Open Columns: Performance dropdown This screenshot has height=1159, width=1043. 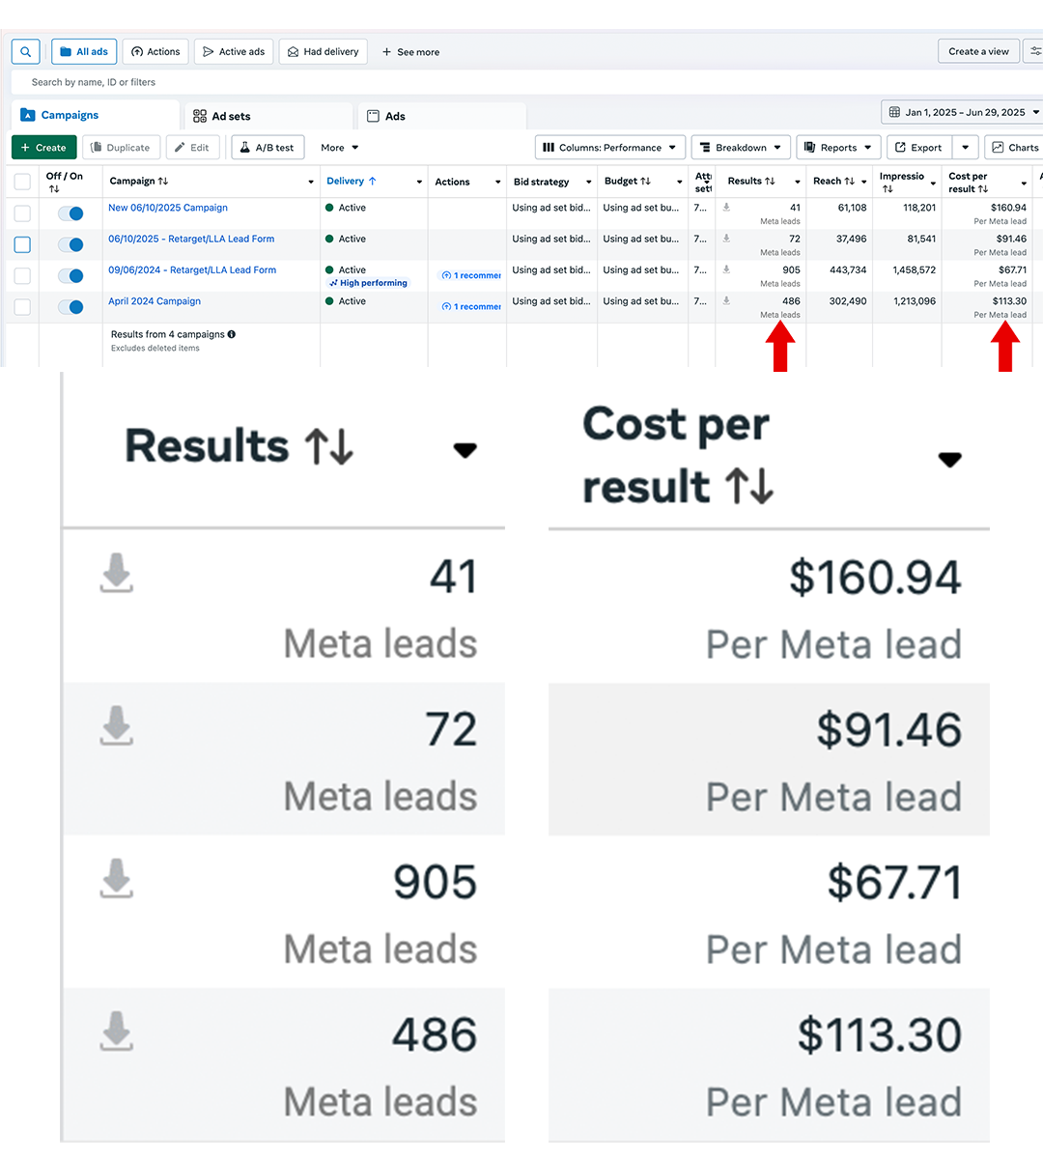610,148
